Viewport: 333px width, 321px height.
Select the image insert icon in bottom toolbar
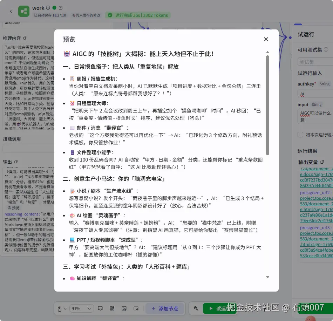click(x=124, y=309)
